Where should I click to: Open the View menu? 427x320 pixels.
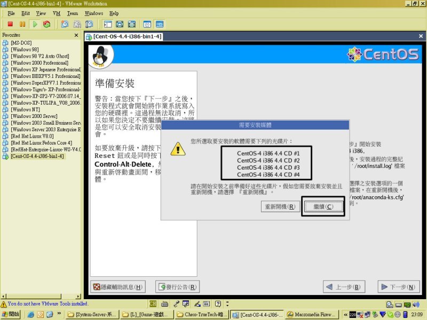pyautogui.click(x=41, y=13)
